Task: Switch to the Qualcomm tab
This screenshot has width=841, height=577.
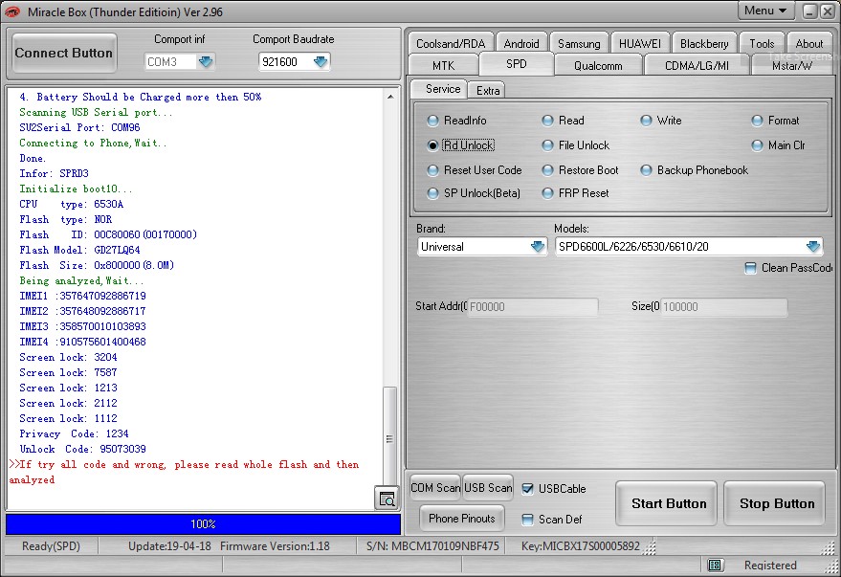Action: [598, 65]
